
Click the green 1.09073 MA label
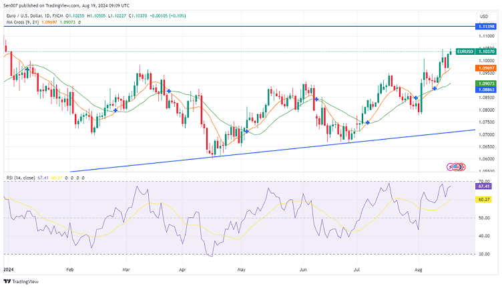[485, 84]
